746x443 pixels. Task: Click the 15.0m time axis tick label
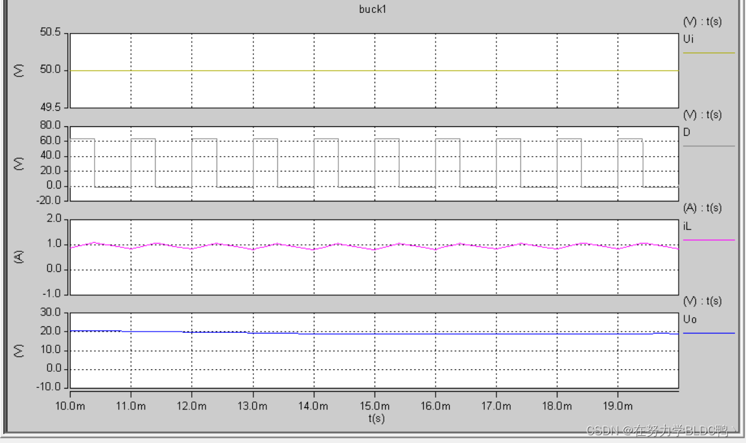[x=375, y=406]
